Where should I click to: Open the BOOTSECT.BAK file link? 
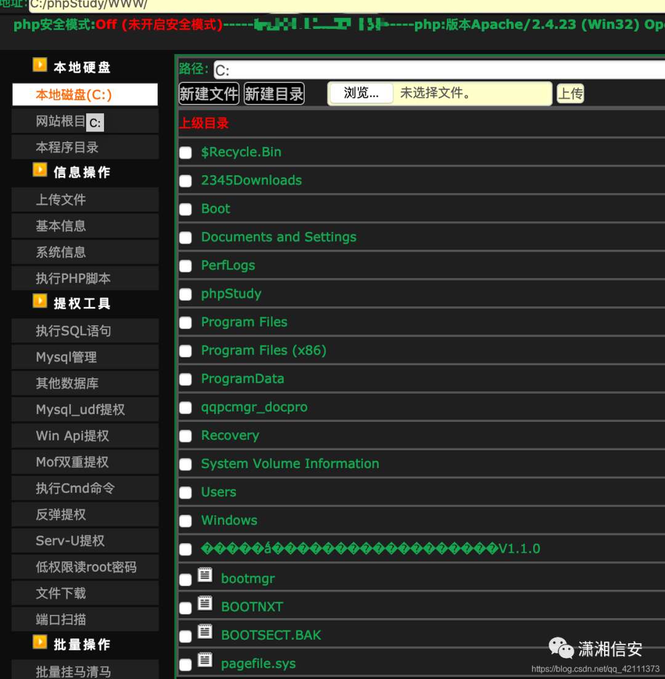[271, 635]
